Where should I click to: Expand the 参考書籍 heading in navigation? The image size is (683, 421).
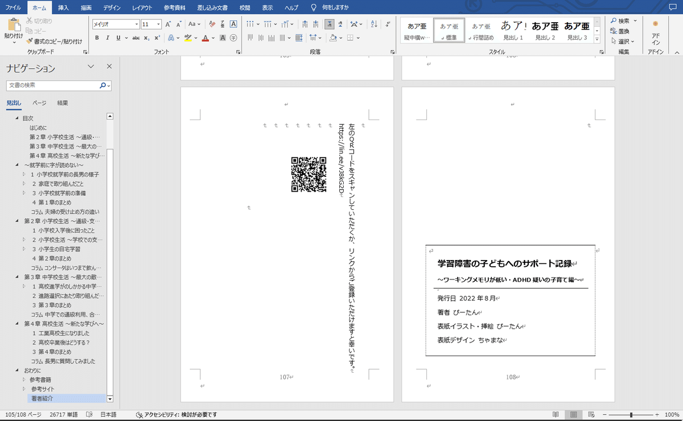(24, 379)
